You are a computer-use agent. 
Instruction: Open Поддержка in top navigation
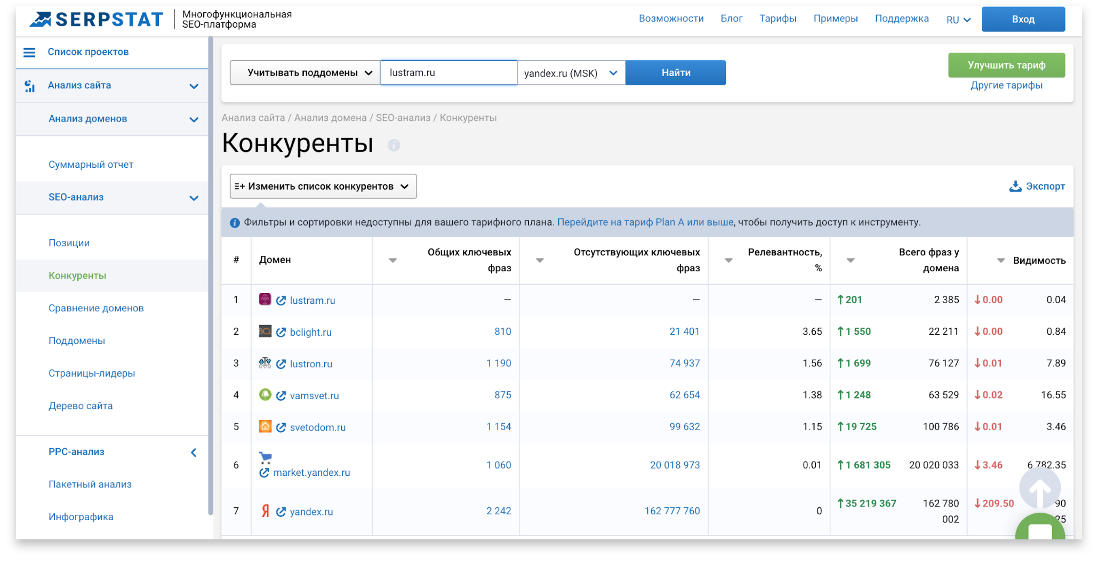coord(901,19)
